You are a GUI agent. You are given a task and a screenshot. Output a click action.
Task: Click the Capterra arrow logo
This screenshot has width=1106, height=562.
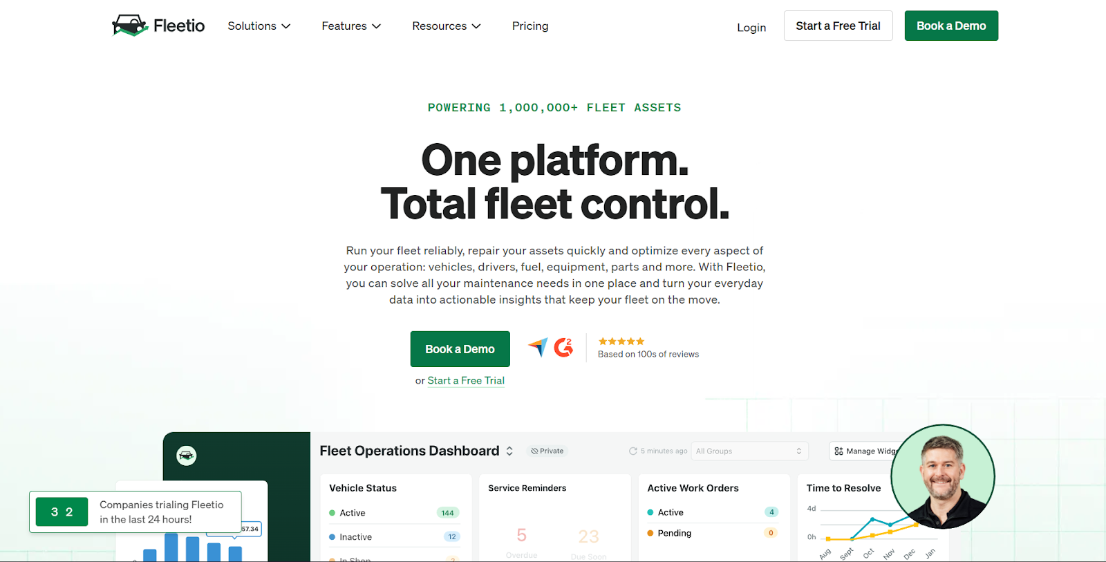(538, 346)
